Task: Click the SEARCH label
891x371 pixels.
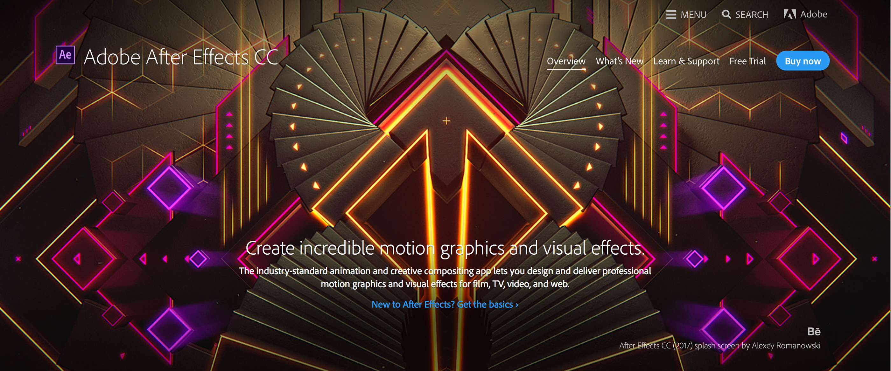Action: pyautogui.click(x=752, y=15)
